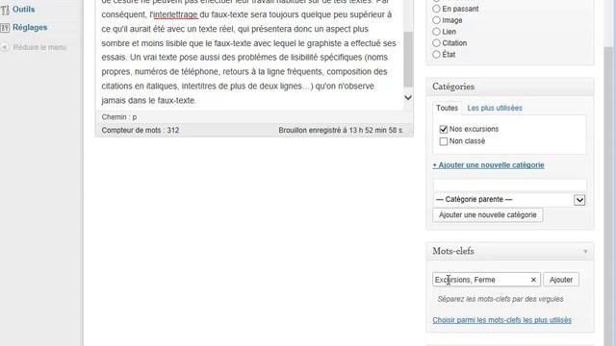The image size is (616, 346).
Task: Click the editor scrollbar down arrow
Action: (408, 97)
